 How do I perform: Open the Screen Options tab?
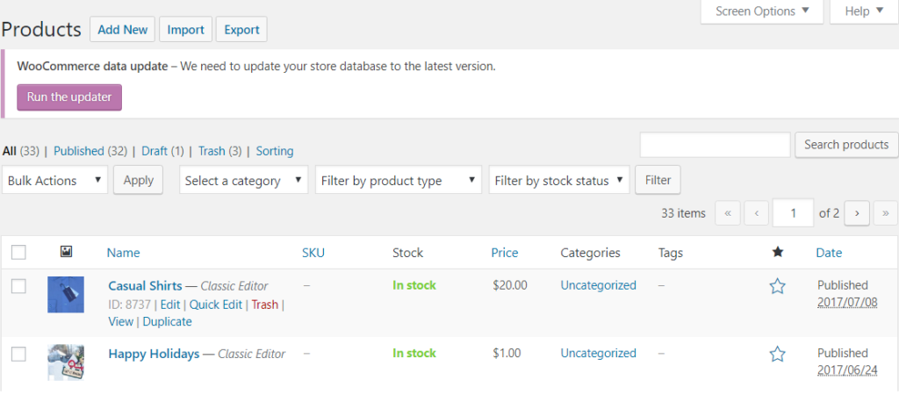tap(762, 11)
